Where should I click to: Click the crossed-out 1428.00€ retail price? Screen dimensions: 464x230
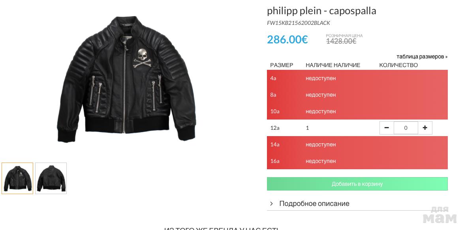point(341,41)
